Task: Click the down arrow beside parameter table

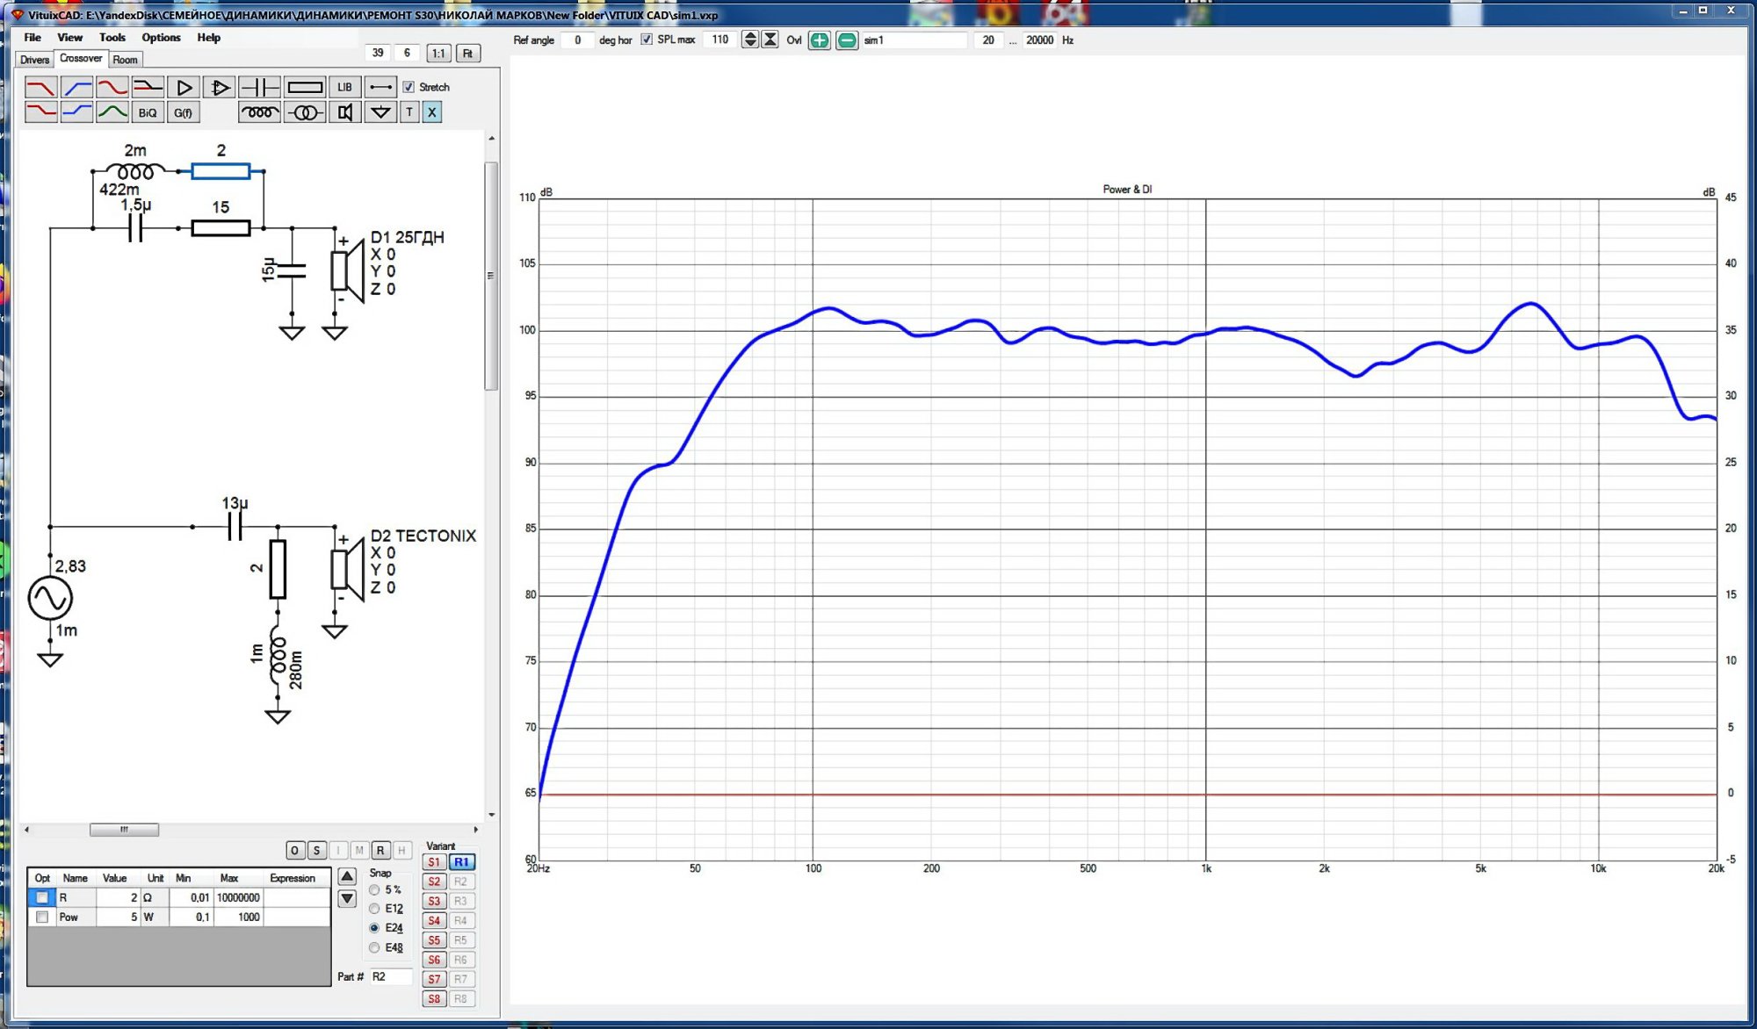Action: click(347, 898)
